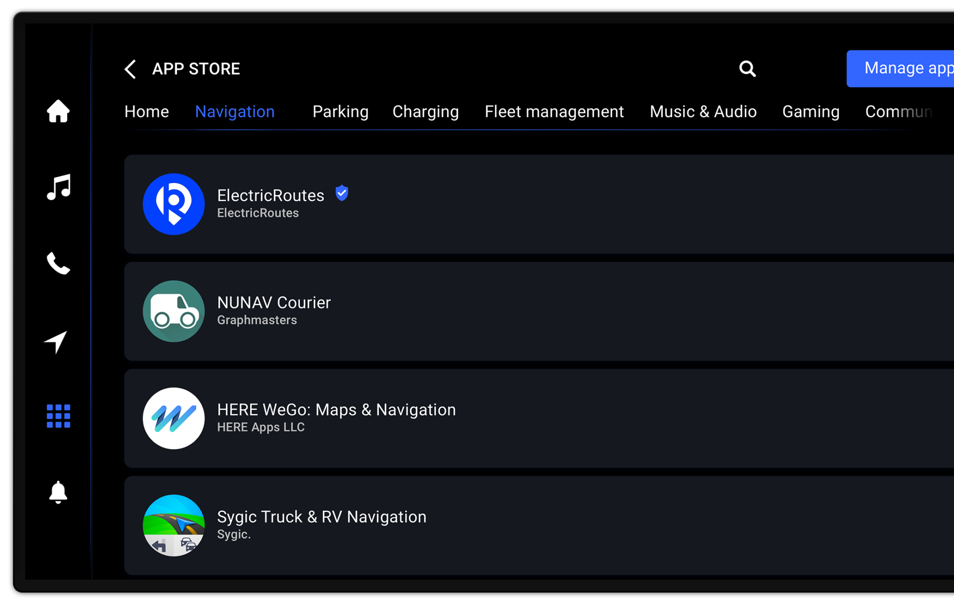The height and width of the screenshot is (603, 954).
Task: Select the Music & Audio tab
Action: click(703, 112)
